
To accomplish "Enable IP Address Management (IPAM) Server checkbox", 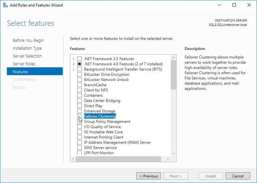I will (x=79, y=142).
